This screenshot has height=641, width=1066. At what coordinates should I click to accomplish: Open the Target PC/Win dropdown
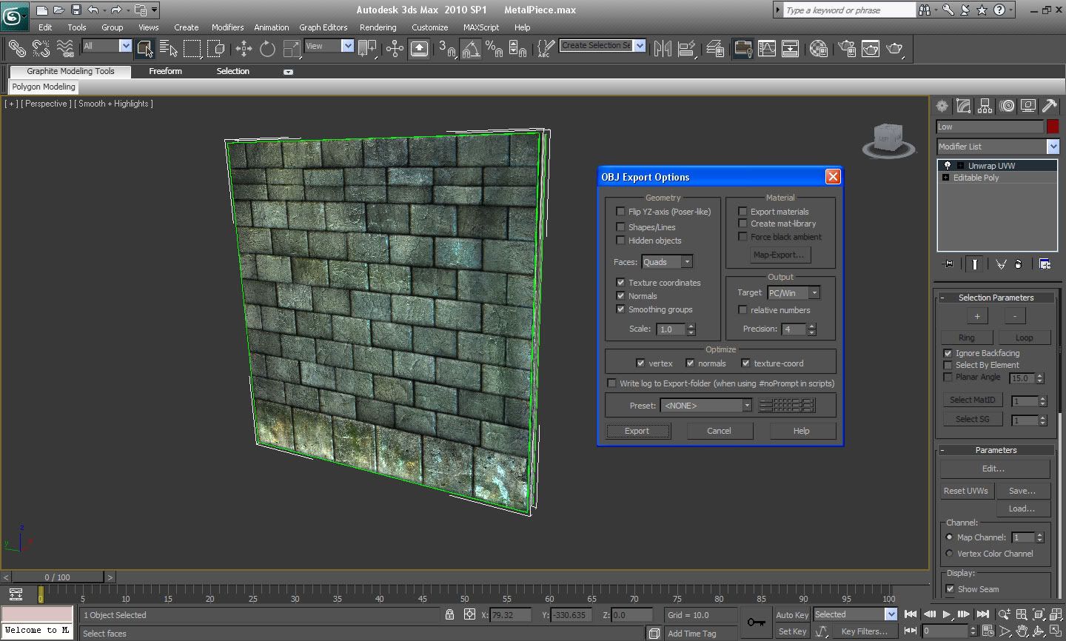tap(793, 293)
